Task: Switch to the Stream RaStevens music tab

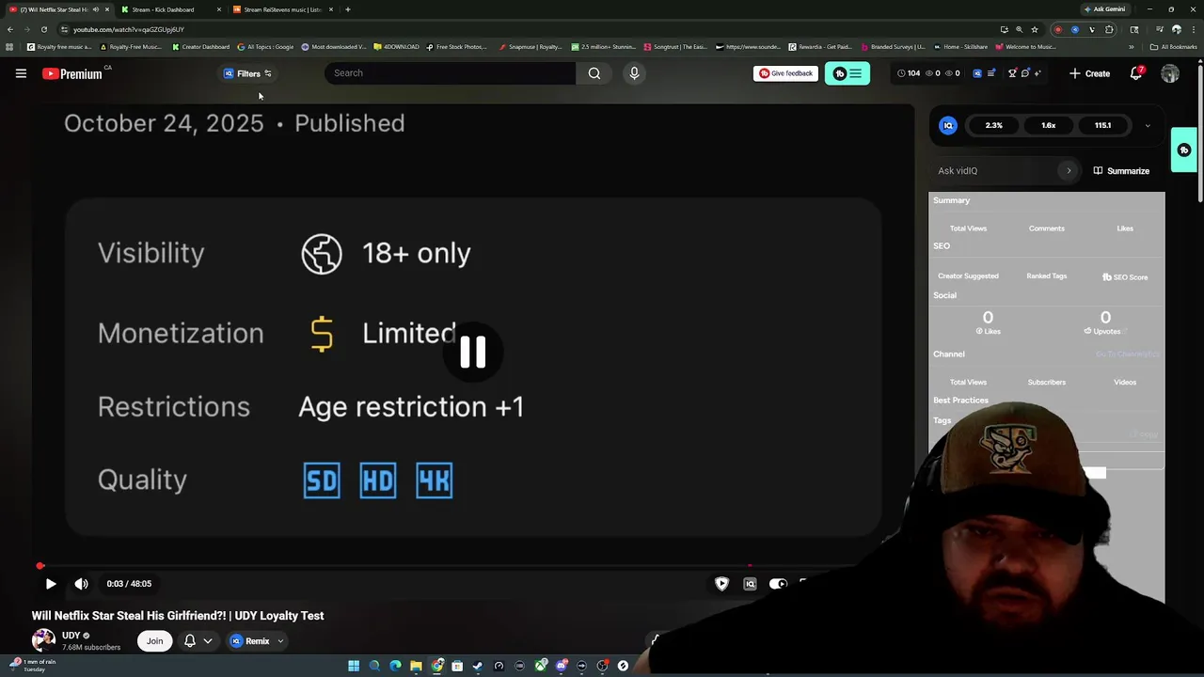Action: [282, 9]
